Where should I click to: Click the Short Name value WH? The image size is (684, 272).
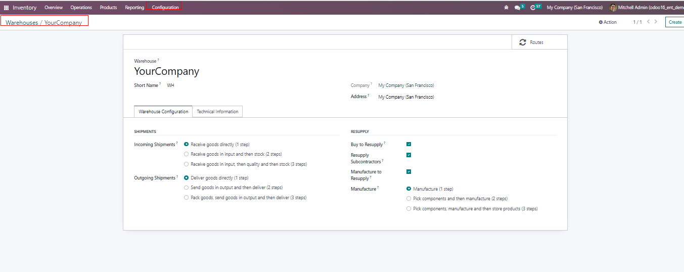tap(170, 85)
